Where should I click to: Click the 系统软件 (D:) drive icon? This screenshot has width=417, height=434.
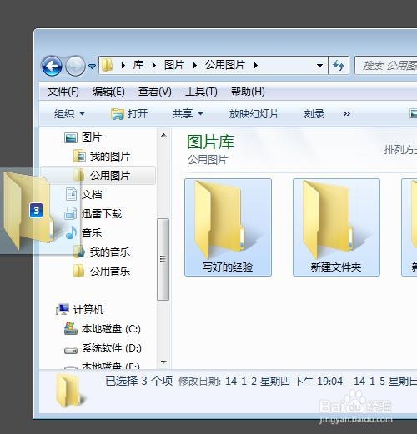pos(71,351)
